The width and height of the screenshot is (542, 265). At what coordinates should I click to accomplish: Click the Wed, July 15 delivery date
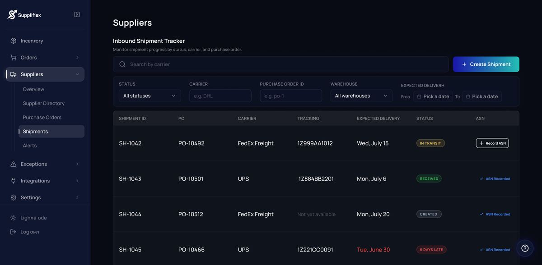pos(373,143)
